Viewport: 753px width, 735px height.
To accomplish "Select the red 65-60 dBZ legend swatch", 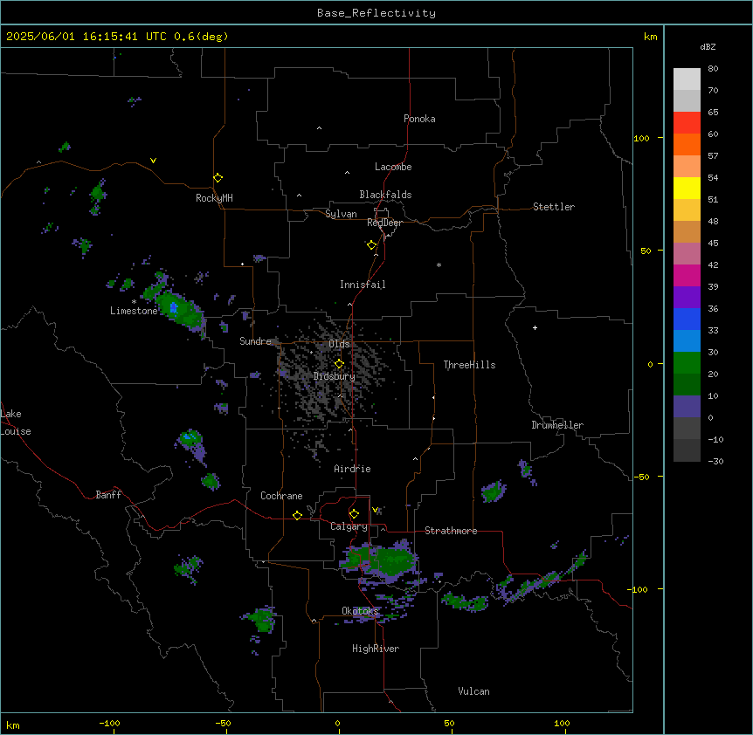I will (687, 123).
